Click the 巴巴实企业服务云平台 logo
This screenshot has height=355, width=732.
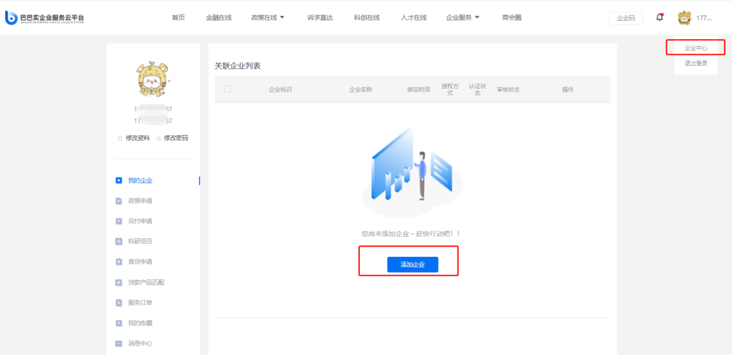click(x=44, y=18)
